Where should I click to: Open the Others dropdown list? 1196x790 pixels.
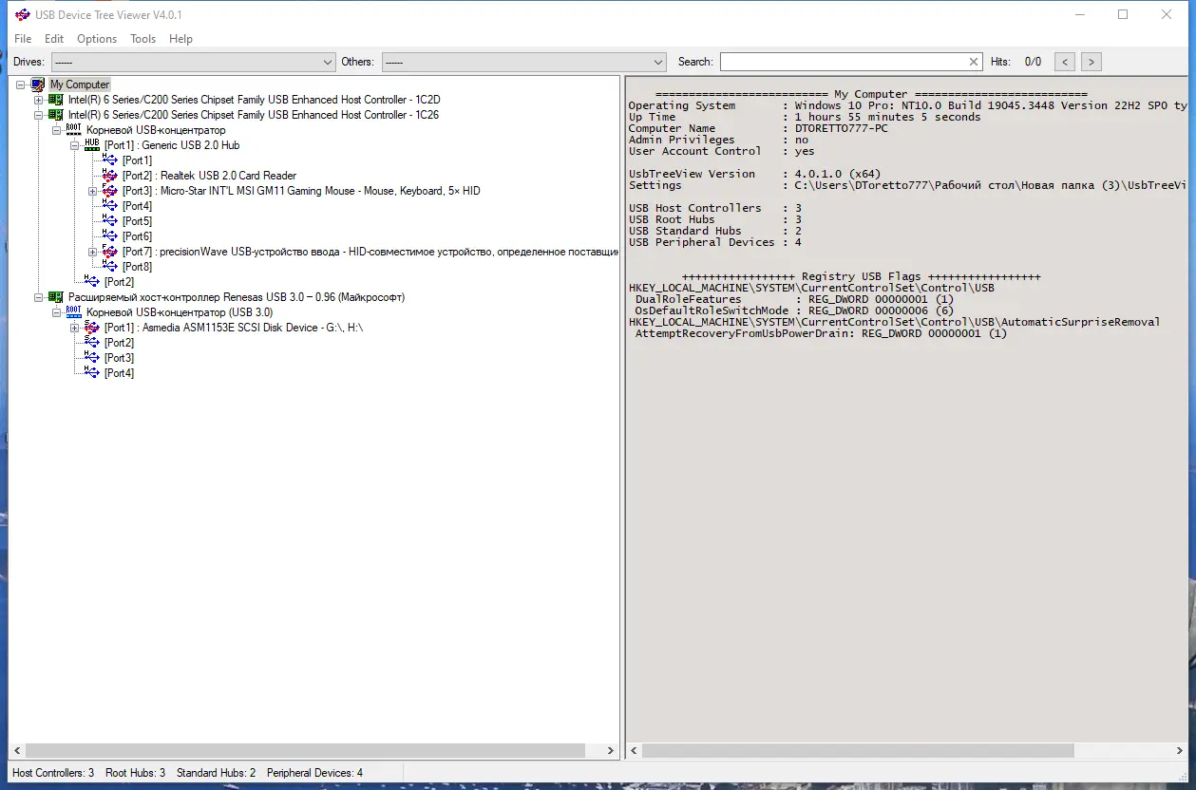pos(658,62)
